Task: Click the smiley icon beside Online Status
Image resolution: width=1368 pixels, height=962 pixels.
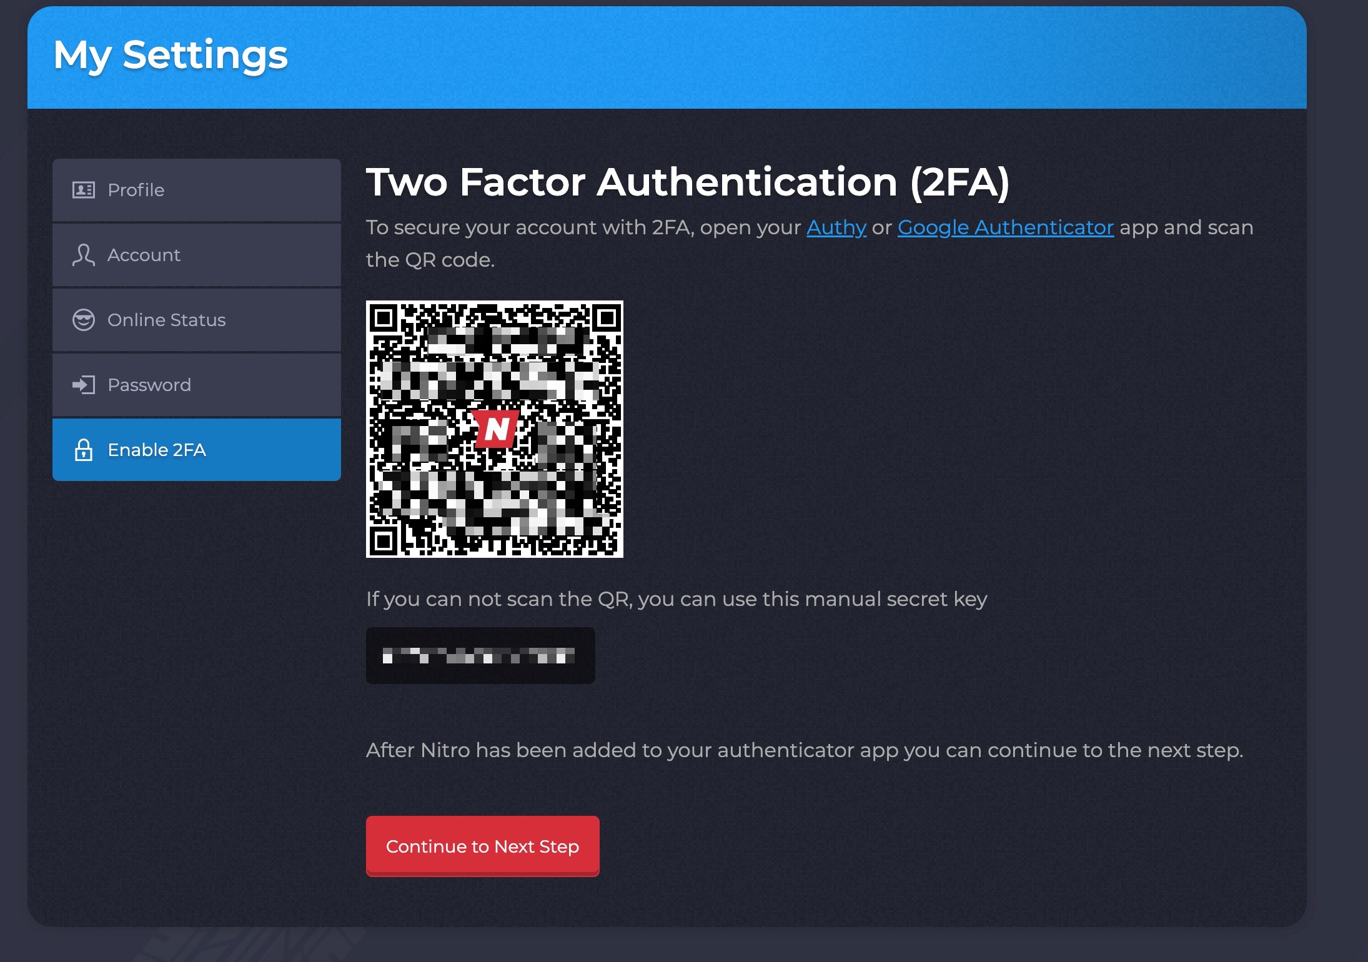Action: (x=84, y=320)
